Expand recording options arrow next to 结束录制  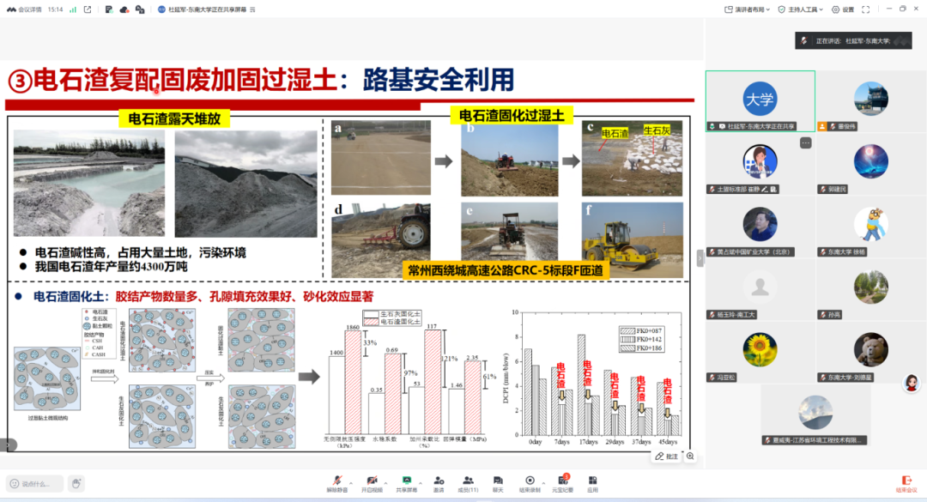(543, 483)
